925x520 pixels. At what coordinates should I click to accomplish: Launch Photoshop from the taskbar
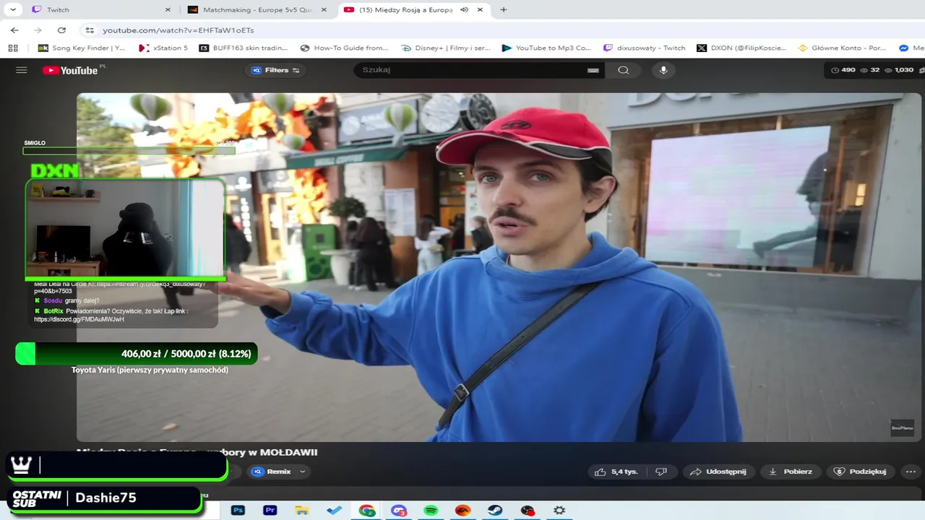click(x=238, y=511)
